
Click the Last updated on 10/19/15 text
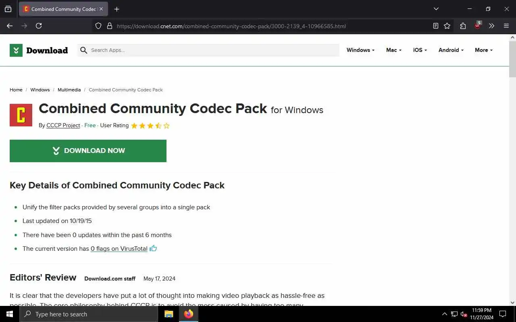pos(57,221)
